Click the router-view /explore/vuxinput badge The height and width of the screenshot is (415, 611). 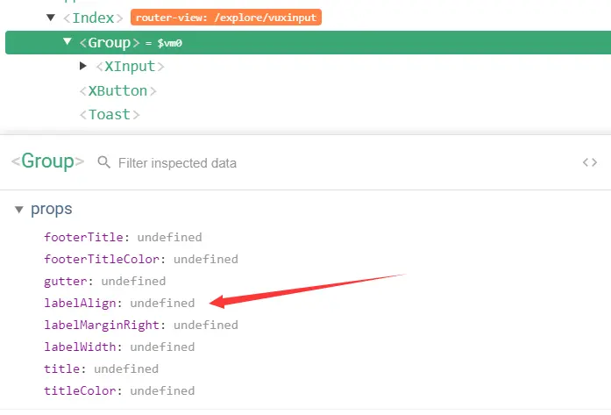coord(226,18)
